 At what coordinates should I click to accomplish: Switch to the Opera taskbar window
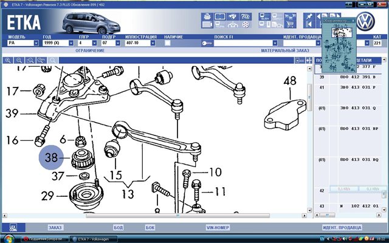point(46,239)
